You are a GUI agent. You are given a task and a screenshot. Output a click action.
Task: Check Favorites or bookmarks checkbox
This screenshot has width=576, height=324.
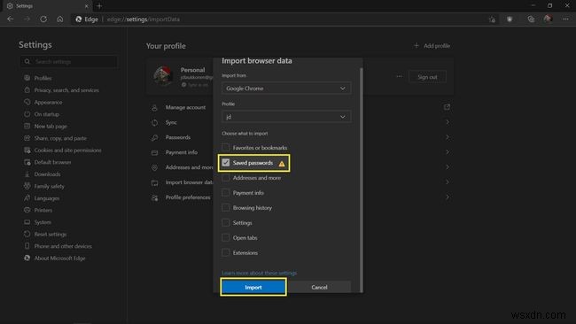point(226,148)
